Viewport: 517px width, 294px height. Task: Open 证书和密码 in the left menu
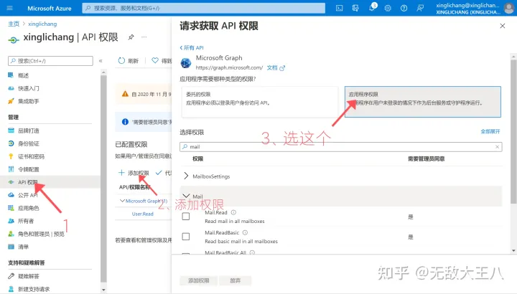coord(31,156)
